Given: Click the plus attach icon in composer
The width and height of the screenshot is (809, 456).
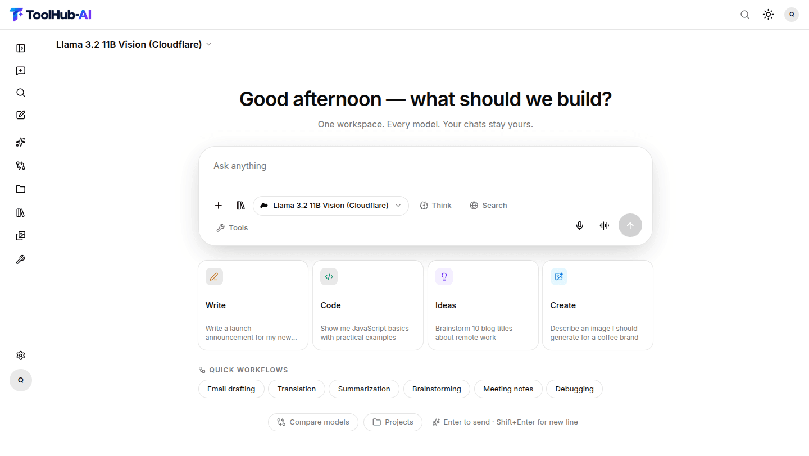Looking at the screenshot, I should 219,206.
